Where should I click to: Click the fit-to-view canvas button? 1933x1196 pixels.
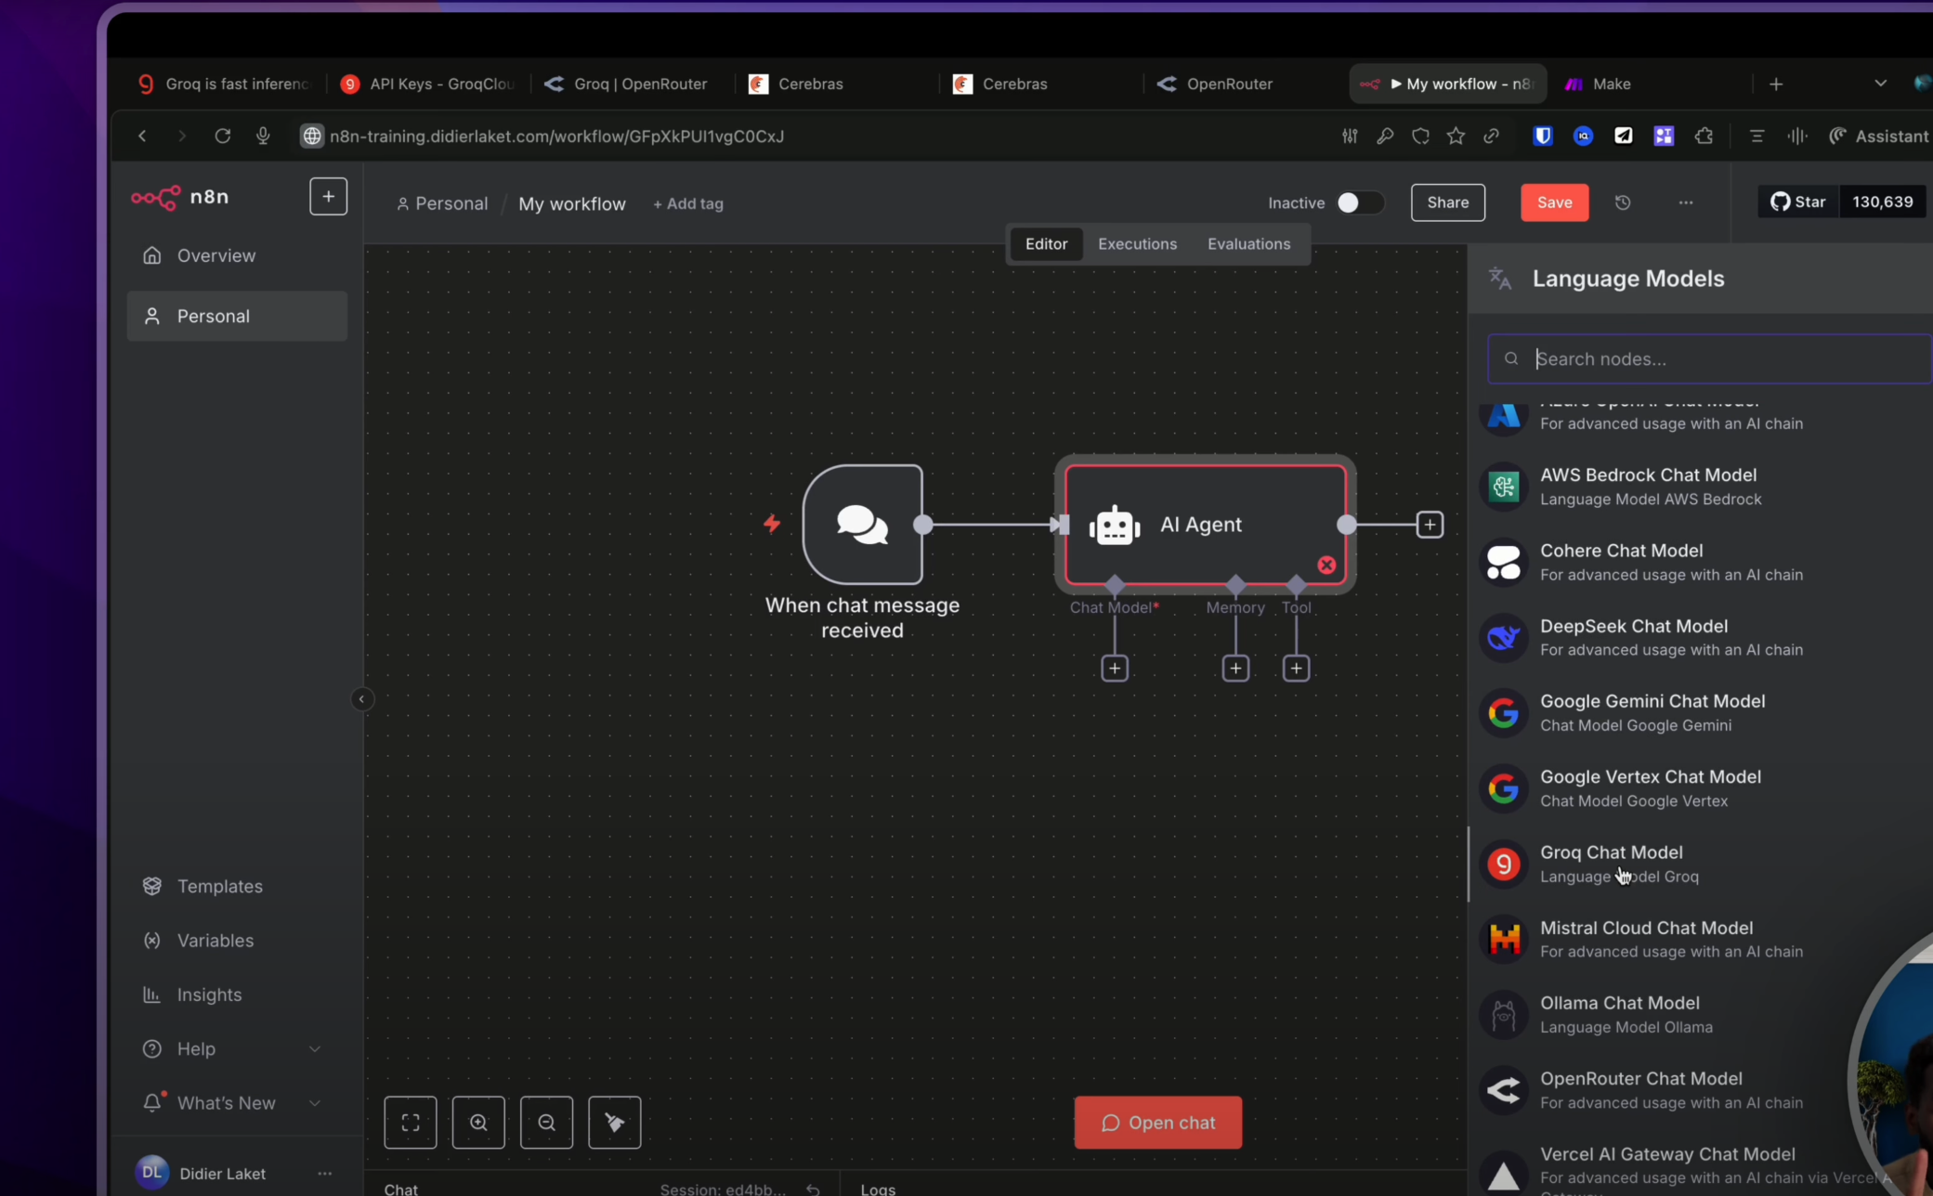coord(411,1122)
